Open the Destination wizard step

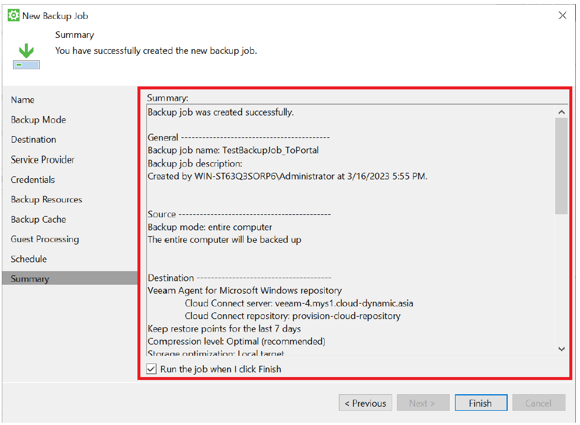tap(34, 140)
